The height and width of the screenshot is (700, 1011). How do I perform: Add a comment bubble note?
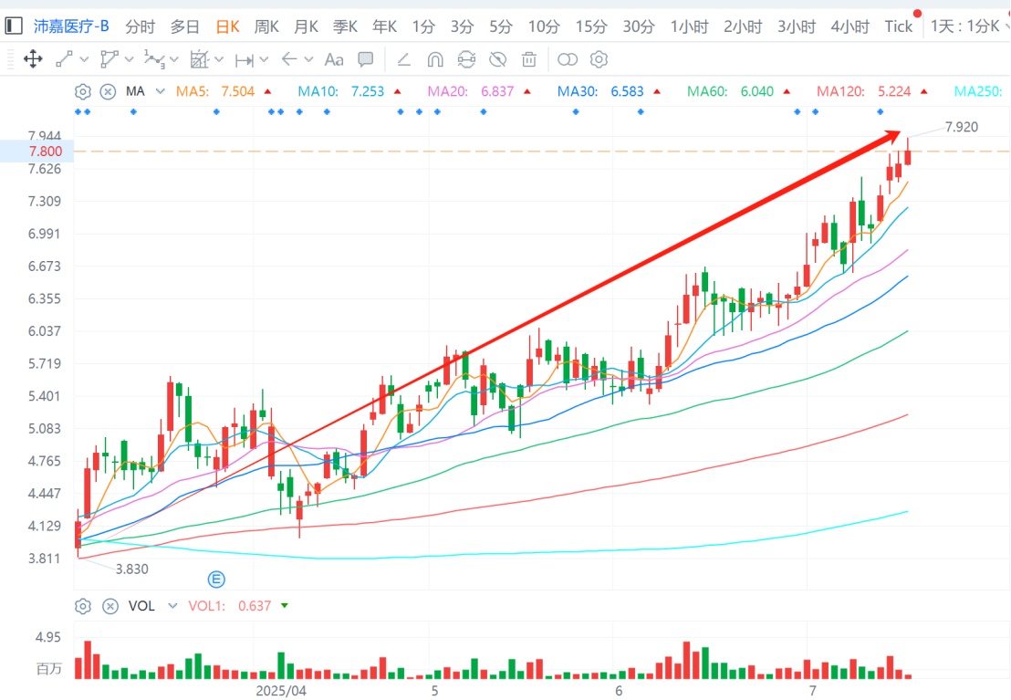pyautogui.click(x=366, y=59)
